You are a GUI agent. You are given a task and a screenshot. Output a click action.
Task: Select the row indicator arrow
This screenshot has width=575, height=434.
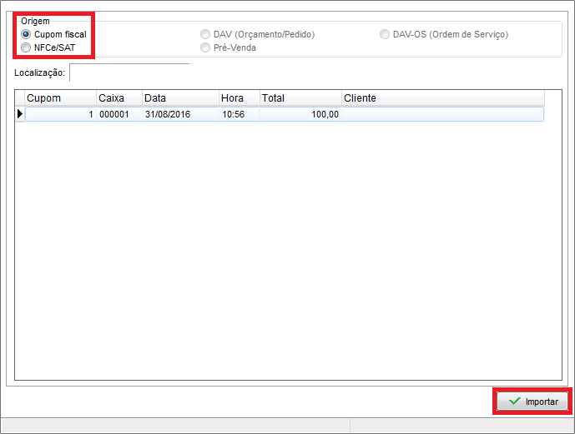20,114
